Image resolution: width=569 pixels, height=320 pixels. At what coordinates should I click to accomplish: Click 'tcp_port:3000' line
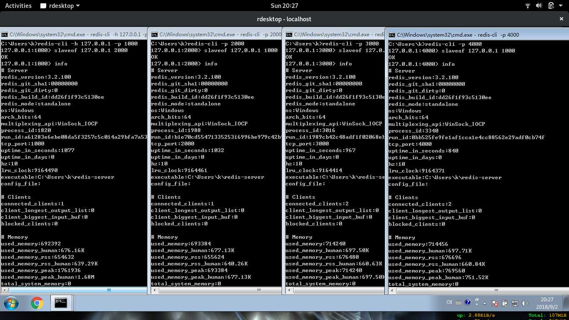tap(312, 144)
